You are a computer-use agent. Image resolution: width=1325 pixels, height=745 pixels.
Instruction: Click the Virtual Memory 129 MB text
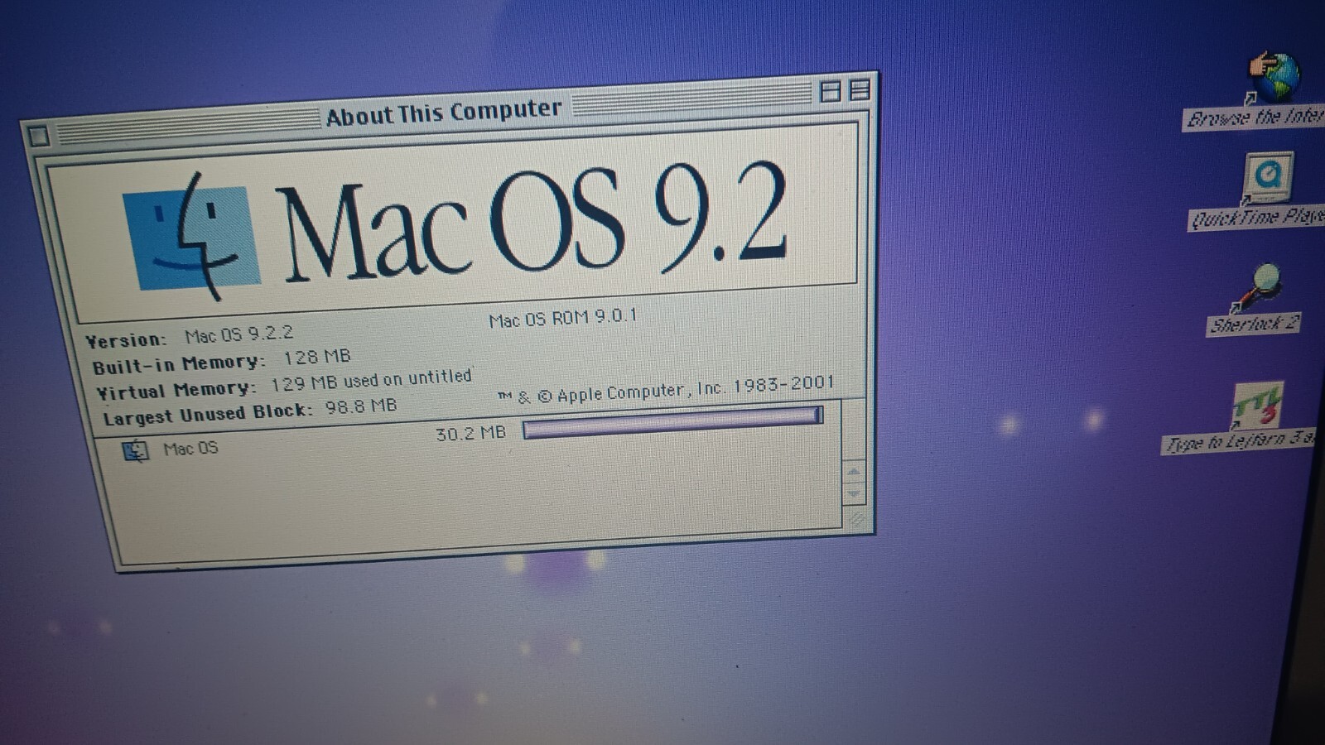(x=283, y=382)
